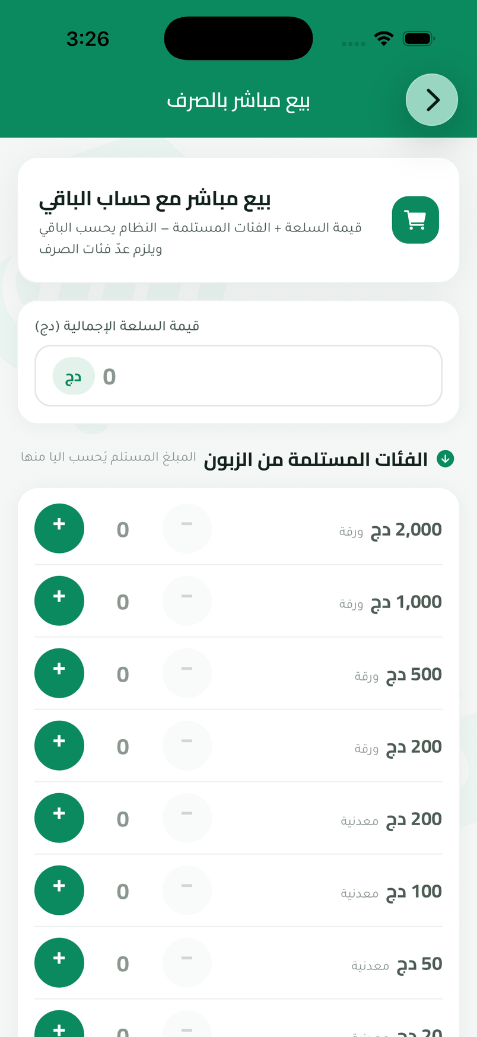Tap the shopping cart icon
Viewport: 477px width, 1037px height.
[415, 220]
